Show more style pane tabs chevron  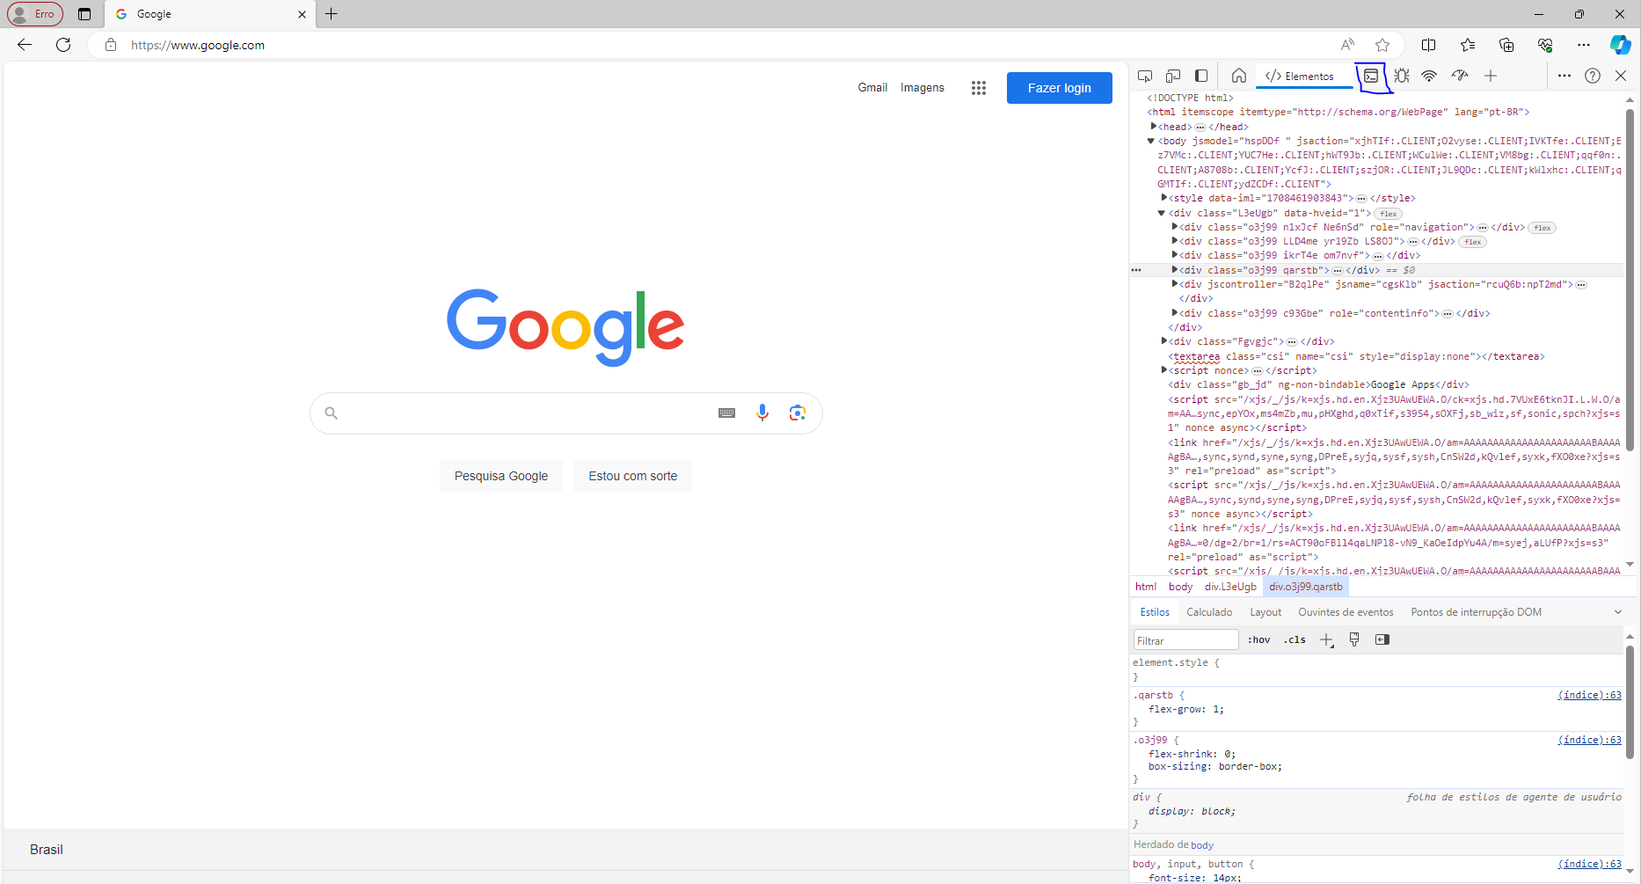point(1617,612)
